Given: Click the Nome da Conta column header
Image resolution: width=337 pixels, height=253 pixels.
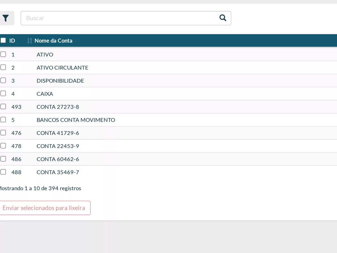Looking at the screenshot, I should [53, 41].
